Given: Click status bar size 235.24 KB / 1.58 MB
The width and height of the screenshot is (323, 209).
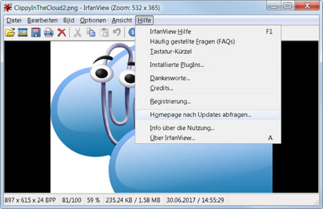Looking at the screenshot, I should [133, 200].
